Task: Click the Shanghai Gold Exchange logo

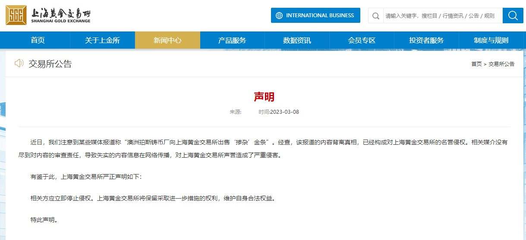Action: point(48,16)
